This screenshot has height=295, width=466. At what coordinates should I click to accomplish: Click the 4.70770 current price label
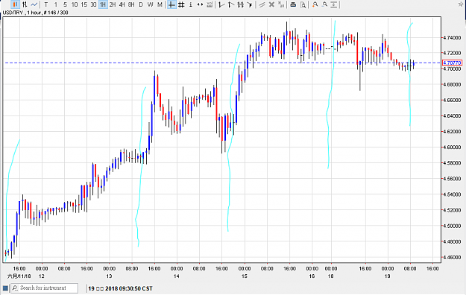[x=452, y=63]
